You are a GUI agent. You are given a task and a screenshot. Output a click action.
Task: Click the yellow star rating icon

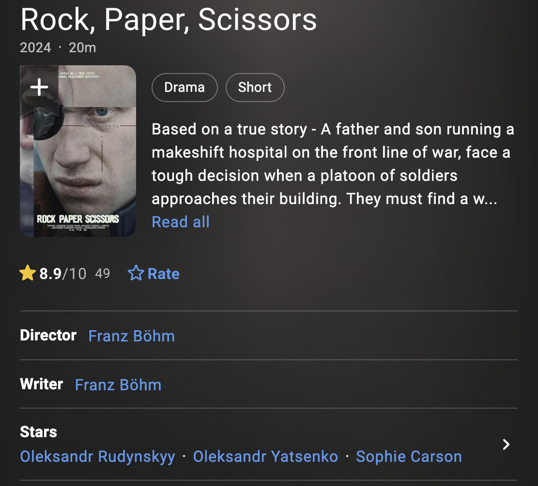click(x=28, y=274)
